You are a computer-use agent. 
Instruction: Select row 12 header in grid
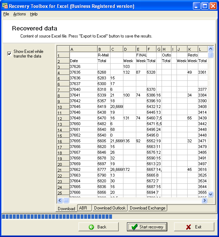(63, 118)
